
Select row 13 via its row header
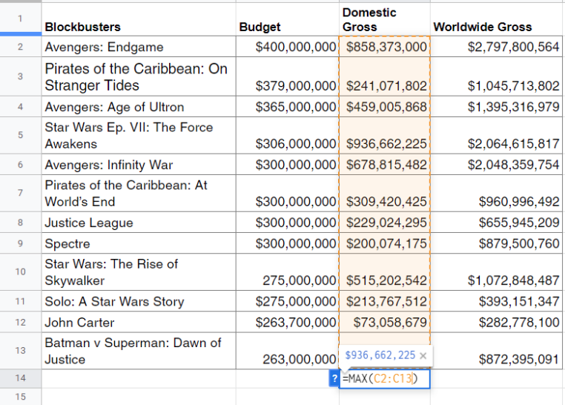[x=21, y=350]
